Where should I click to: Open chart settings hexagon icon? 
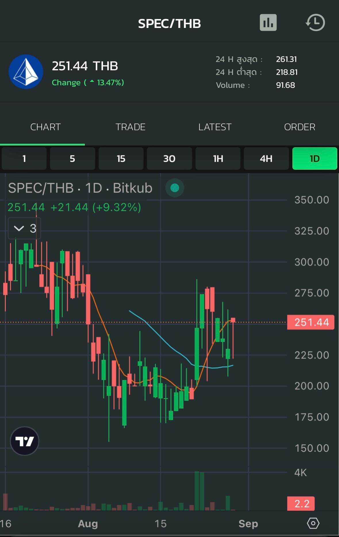[x=313, y=523]
